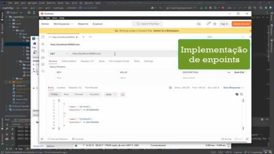Click the Search Postman field

point(147,24)
